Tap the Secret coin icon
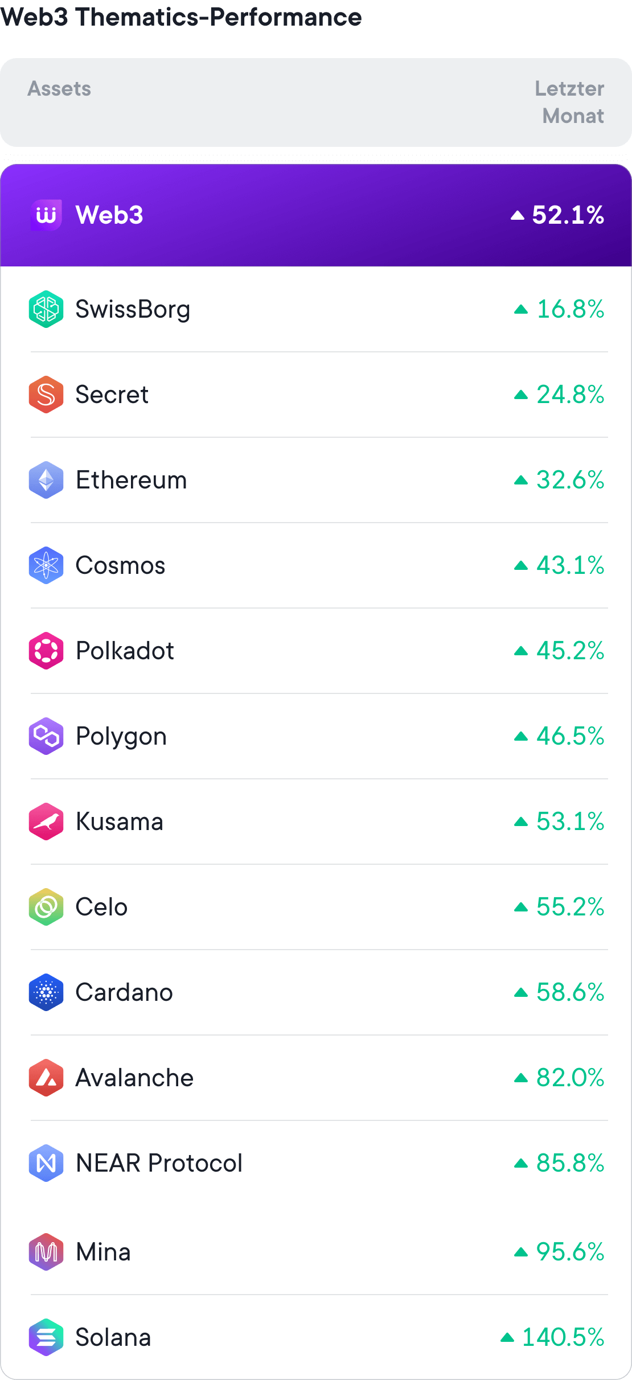 tap(46, 395)
